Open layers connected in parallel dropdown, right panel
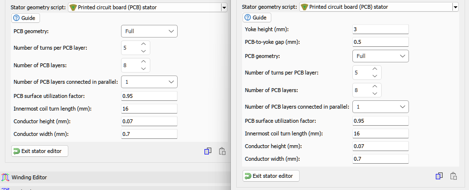This screenshot has height=190, width=469. pyautogui.click(x=381, y=107)
